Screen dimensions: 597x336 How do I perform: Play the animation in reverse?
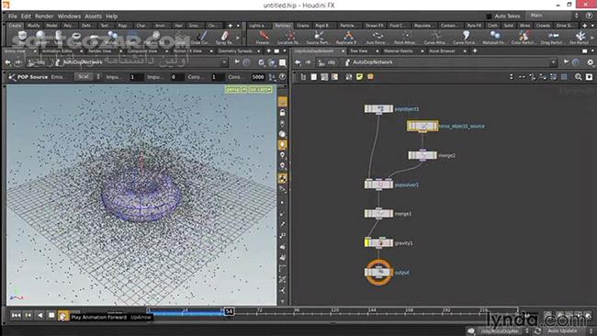(x=39, y=316)
